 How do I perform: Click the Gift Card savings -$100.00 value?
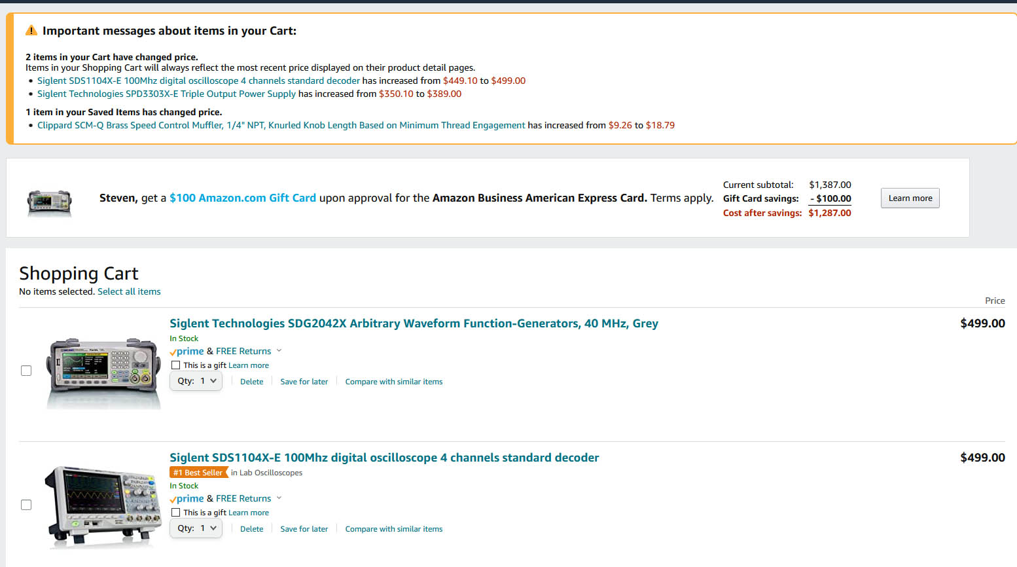830,198
